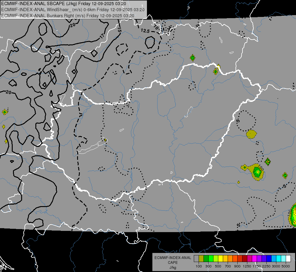Click the bright green CAPE legend swatch

[211, 258]
